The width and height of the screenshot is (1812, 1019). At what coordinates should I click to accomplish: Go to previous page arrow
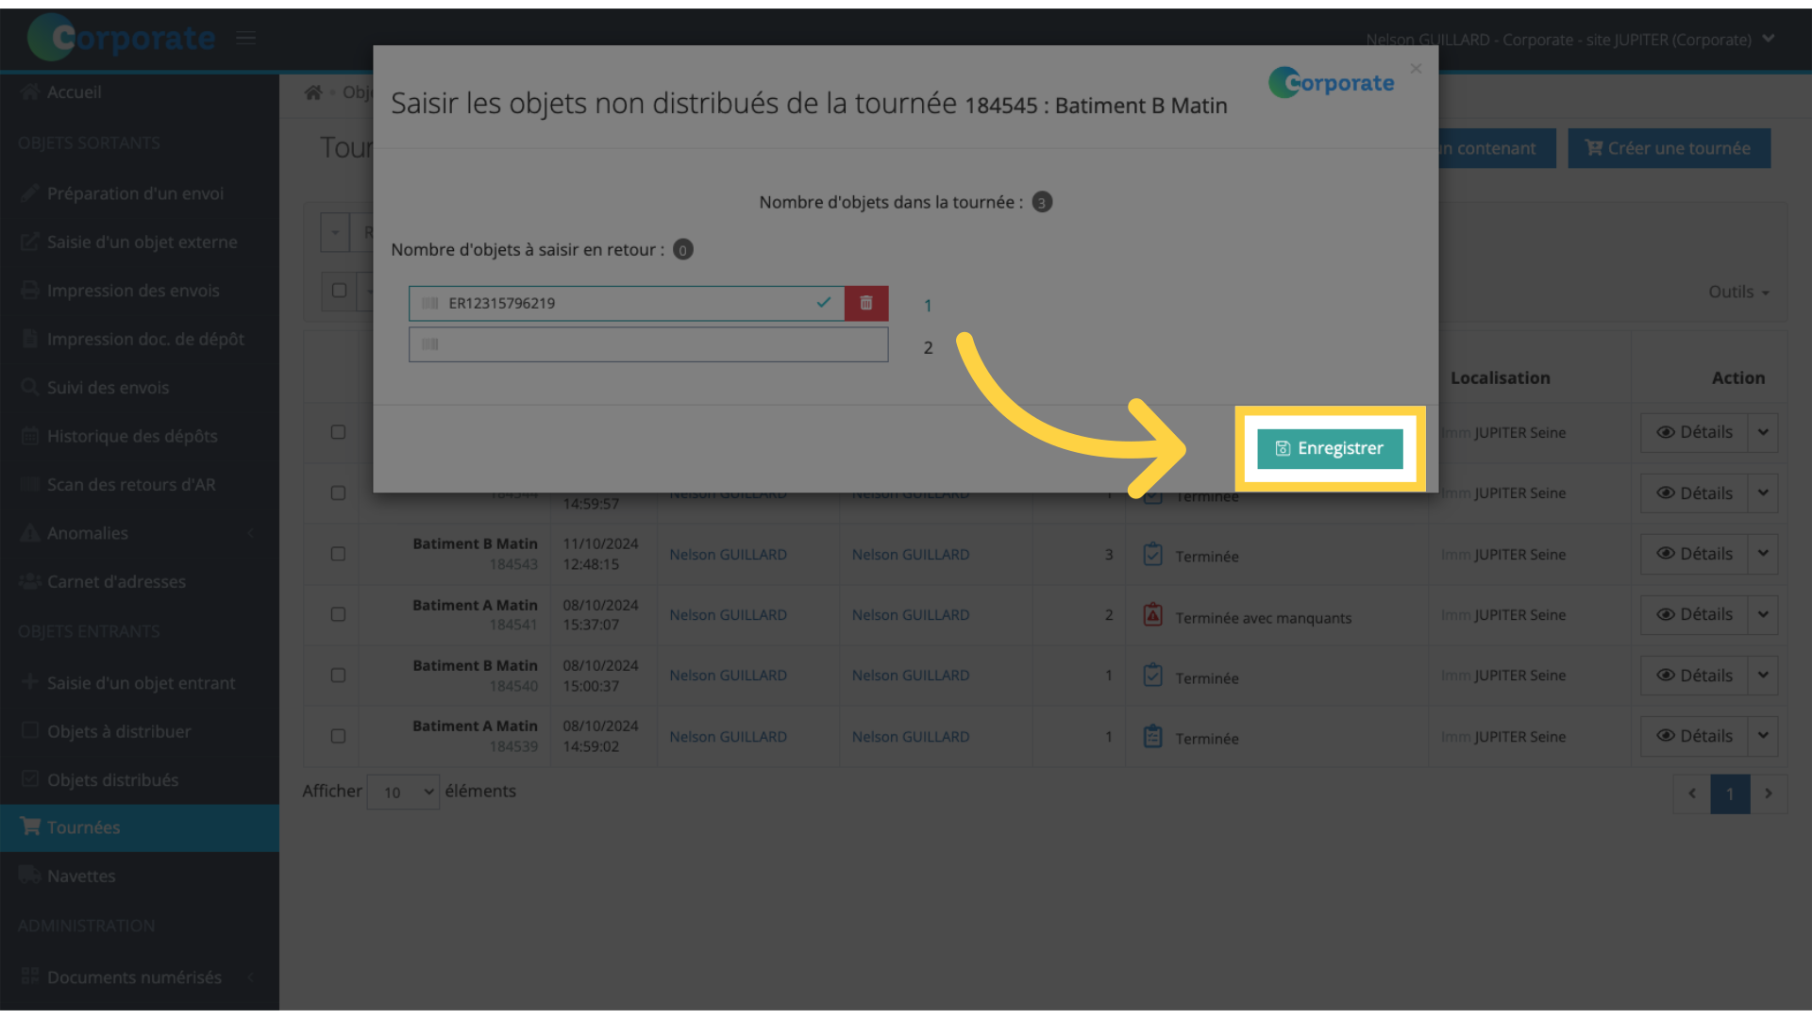pos(1692,793)
